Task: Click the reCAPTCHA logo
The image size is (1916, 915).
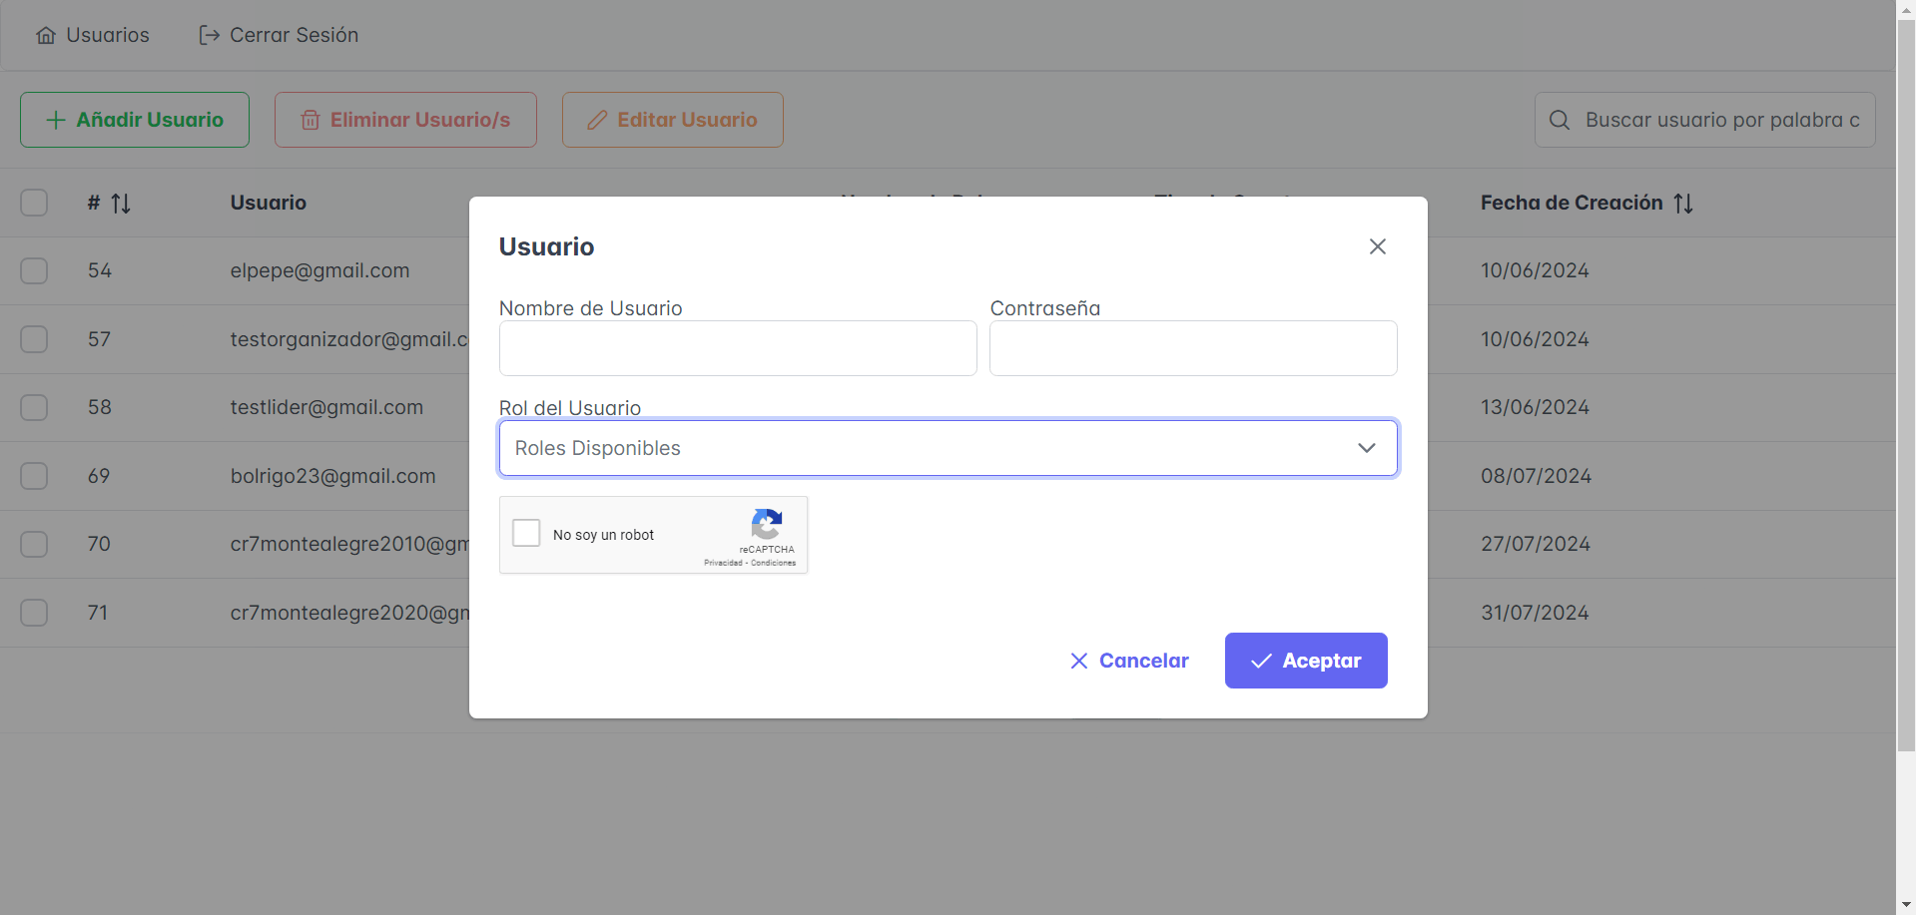Action: point(767,524)
